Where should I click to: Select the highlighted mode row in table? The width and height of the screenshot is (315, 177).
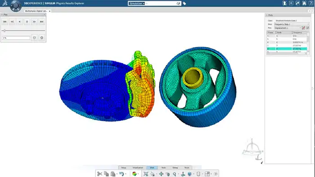pos(287,49)
